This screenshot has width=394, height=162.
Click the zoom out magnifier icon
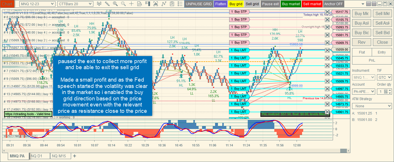pyautogui.click(x=123, y=4)
